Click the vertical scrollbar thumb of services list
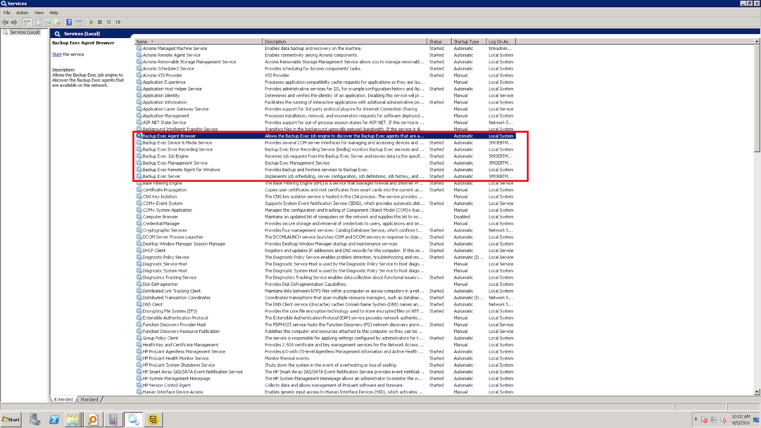 pos(757,98)
